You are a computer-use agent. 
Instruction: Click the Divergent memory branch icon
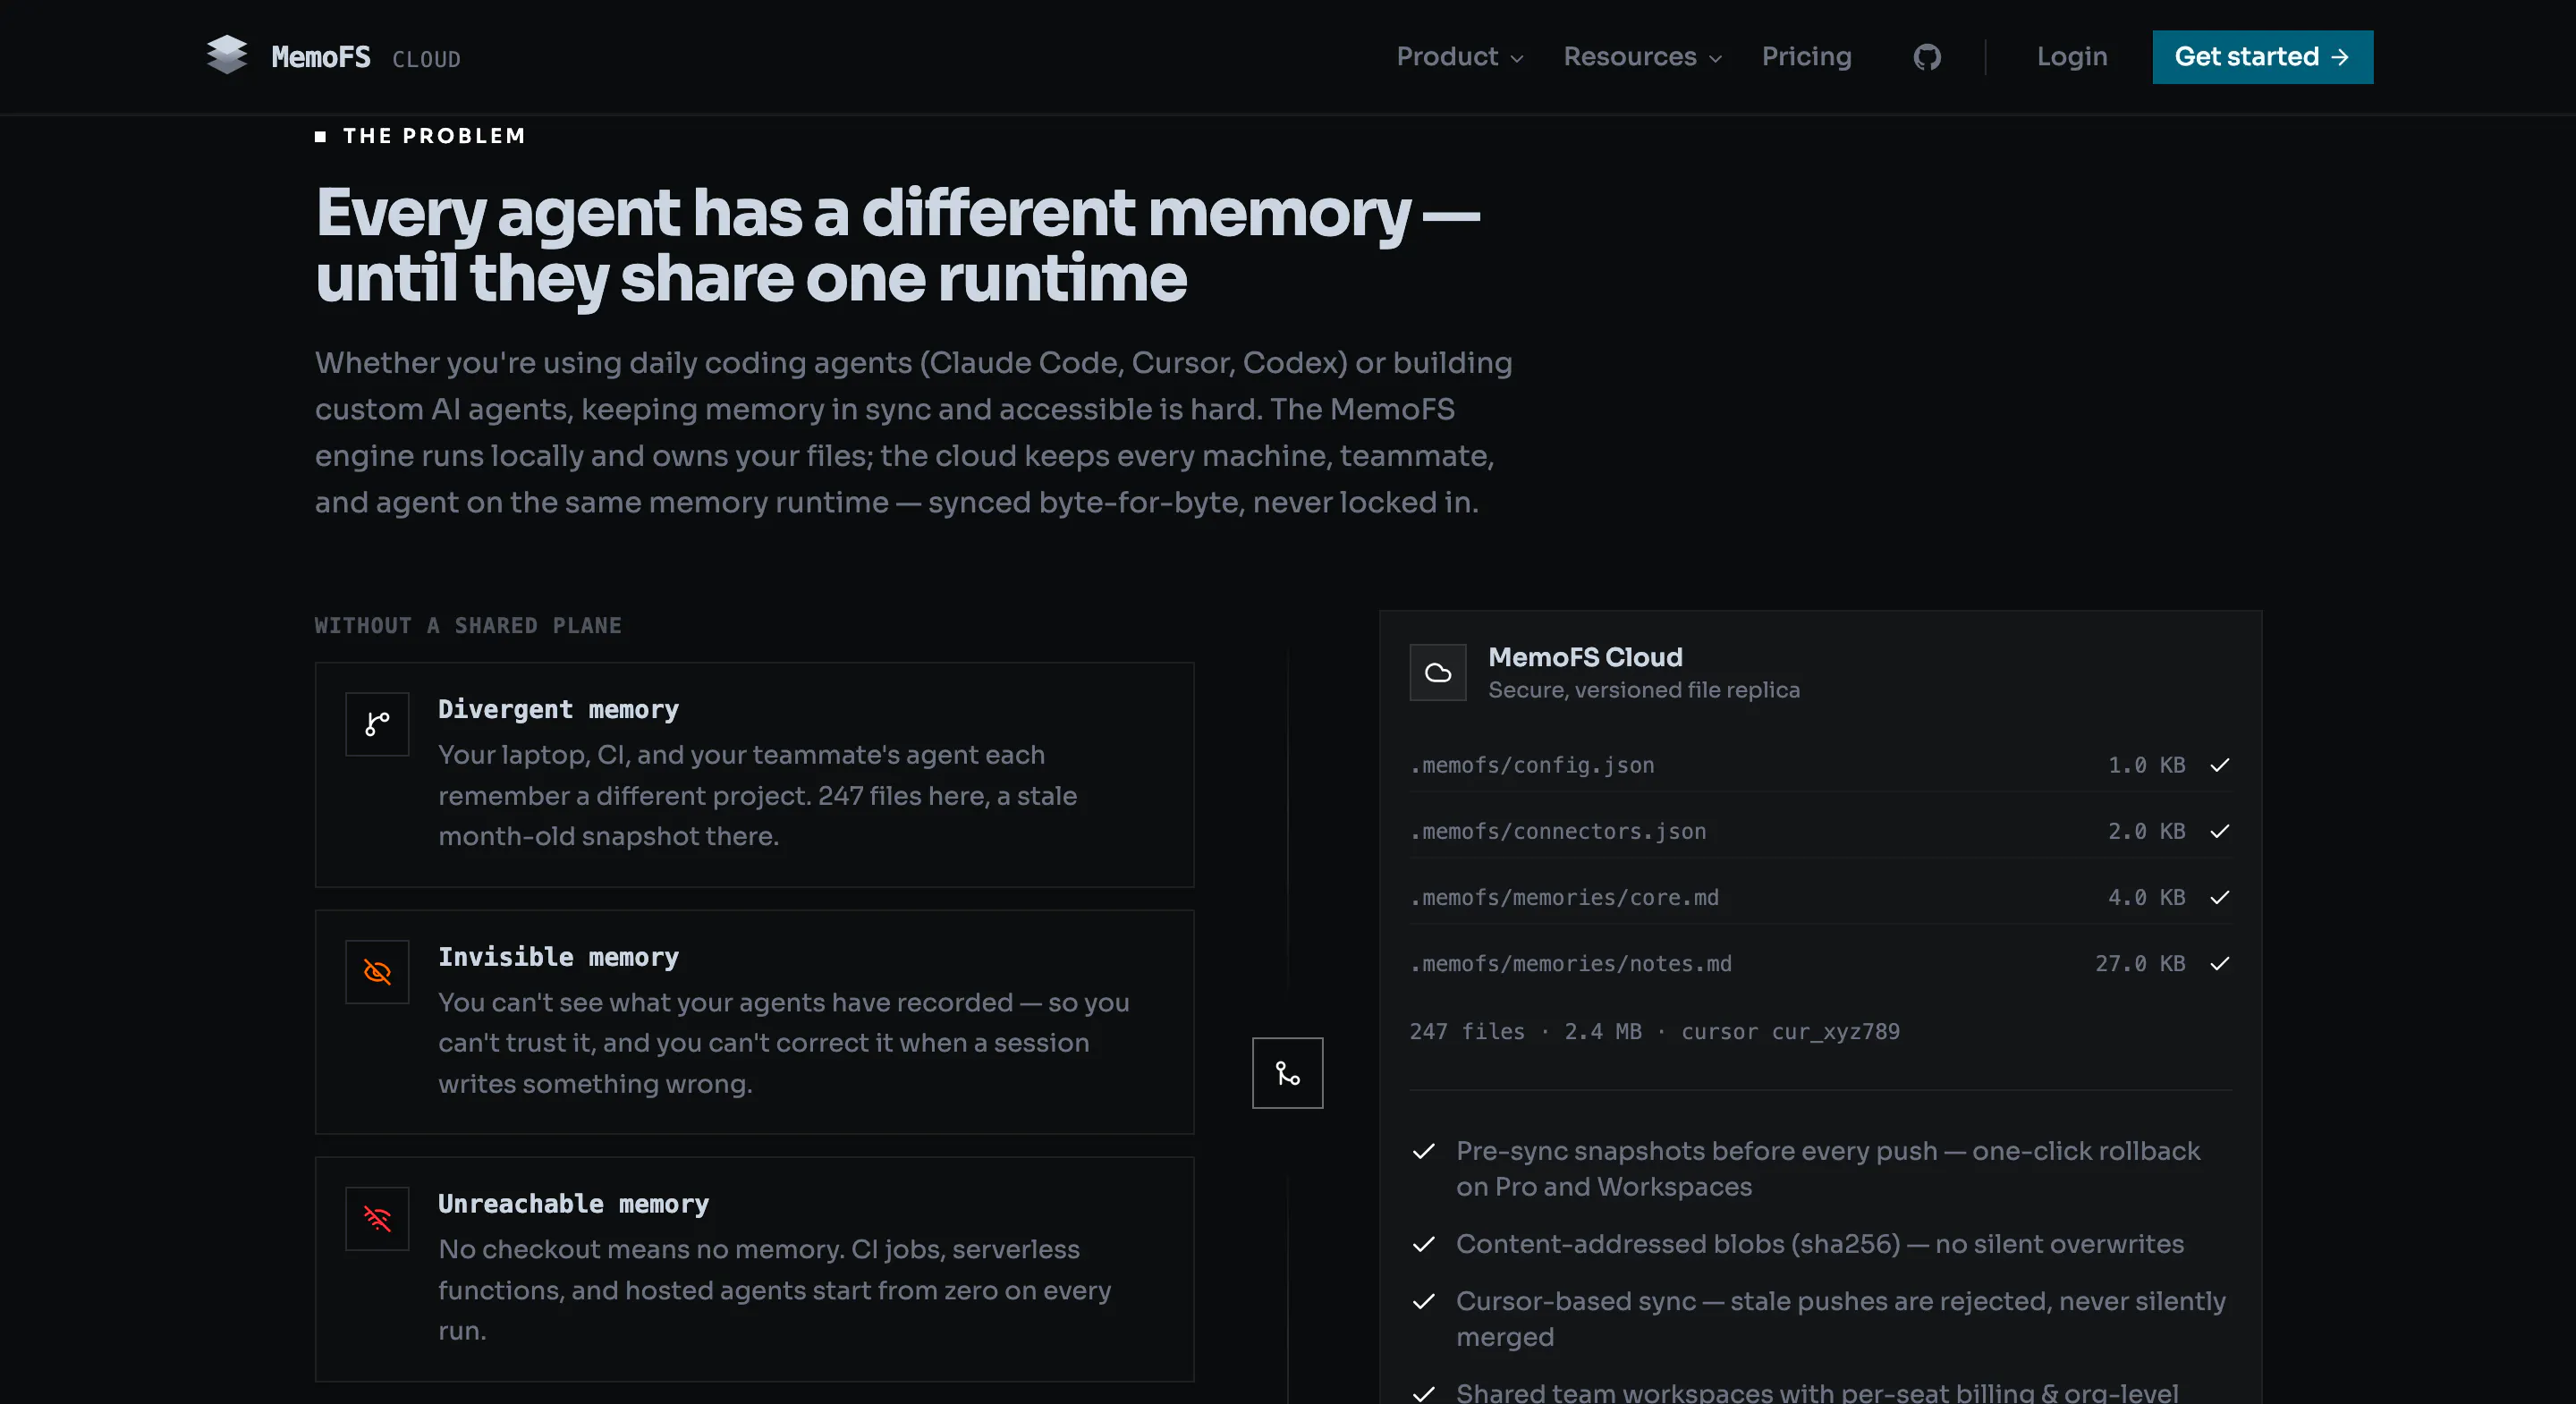click(x=377, y=724)
